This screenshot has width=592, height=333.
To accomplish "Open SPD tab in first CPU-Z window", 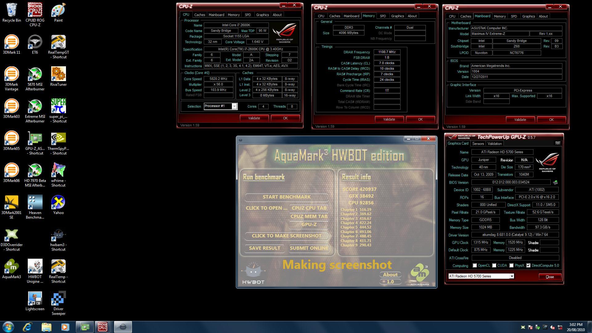I will (x=248, y=15).
